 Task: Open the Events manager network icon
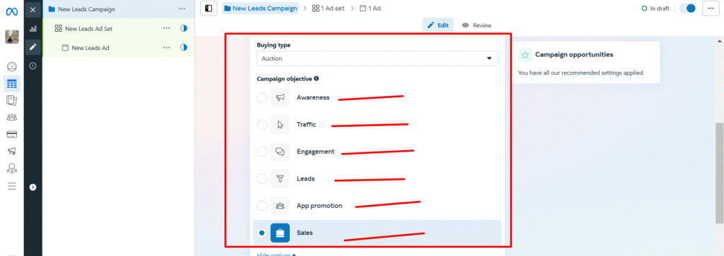pyautogui.click(x=12, y=168)
